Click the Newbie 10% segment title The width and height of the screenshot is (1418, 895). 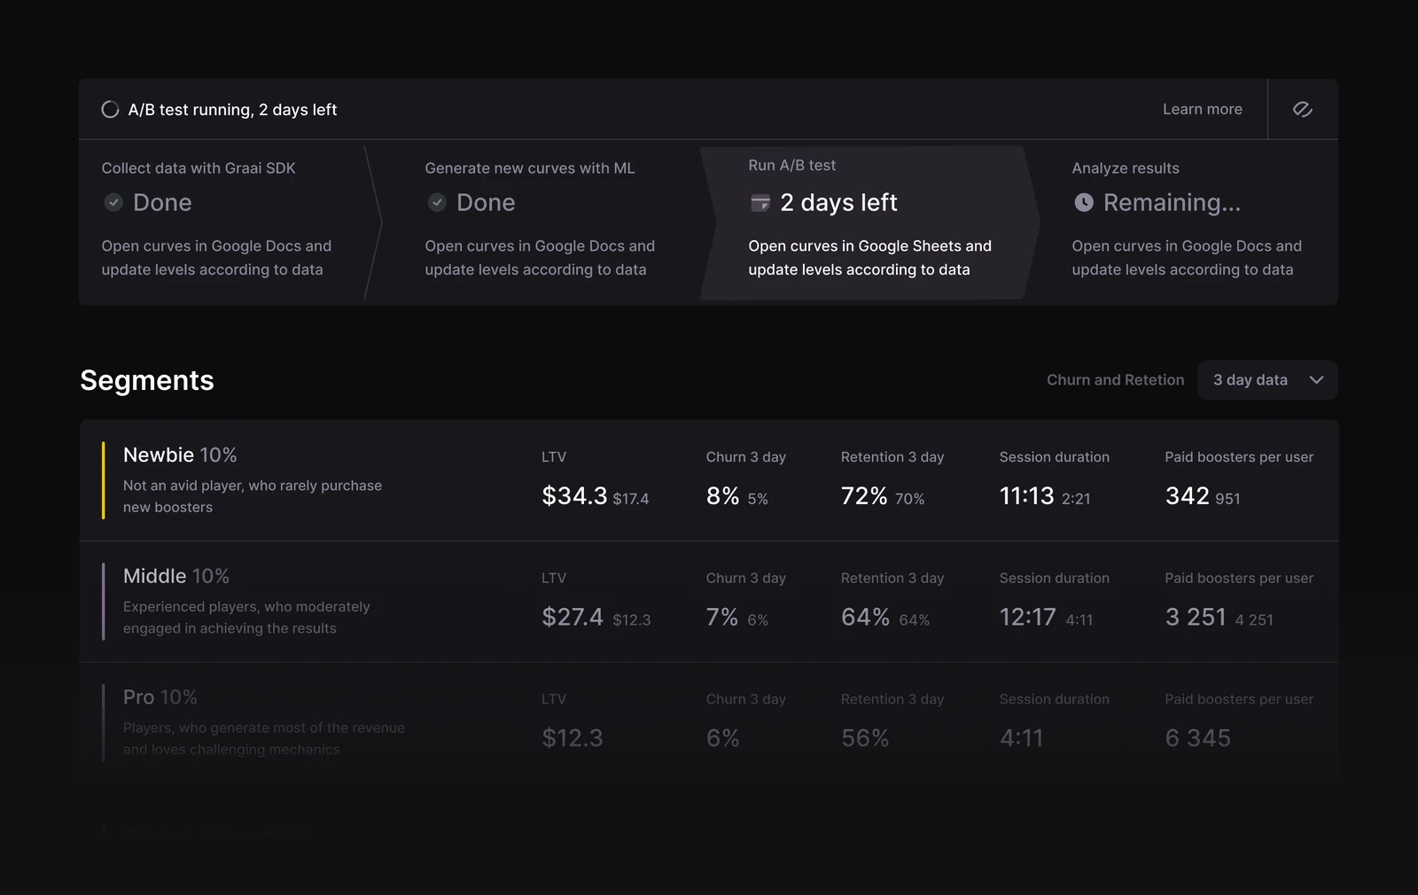[180, 455]
